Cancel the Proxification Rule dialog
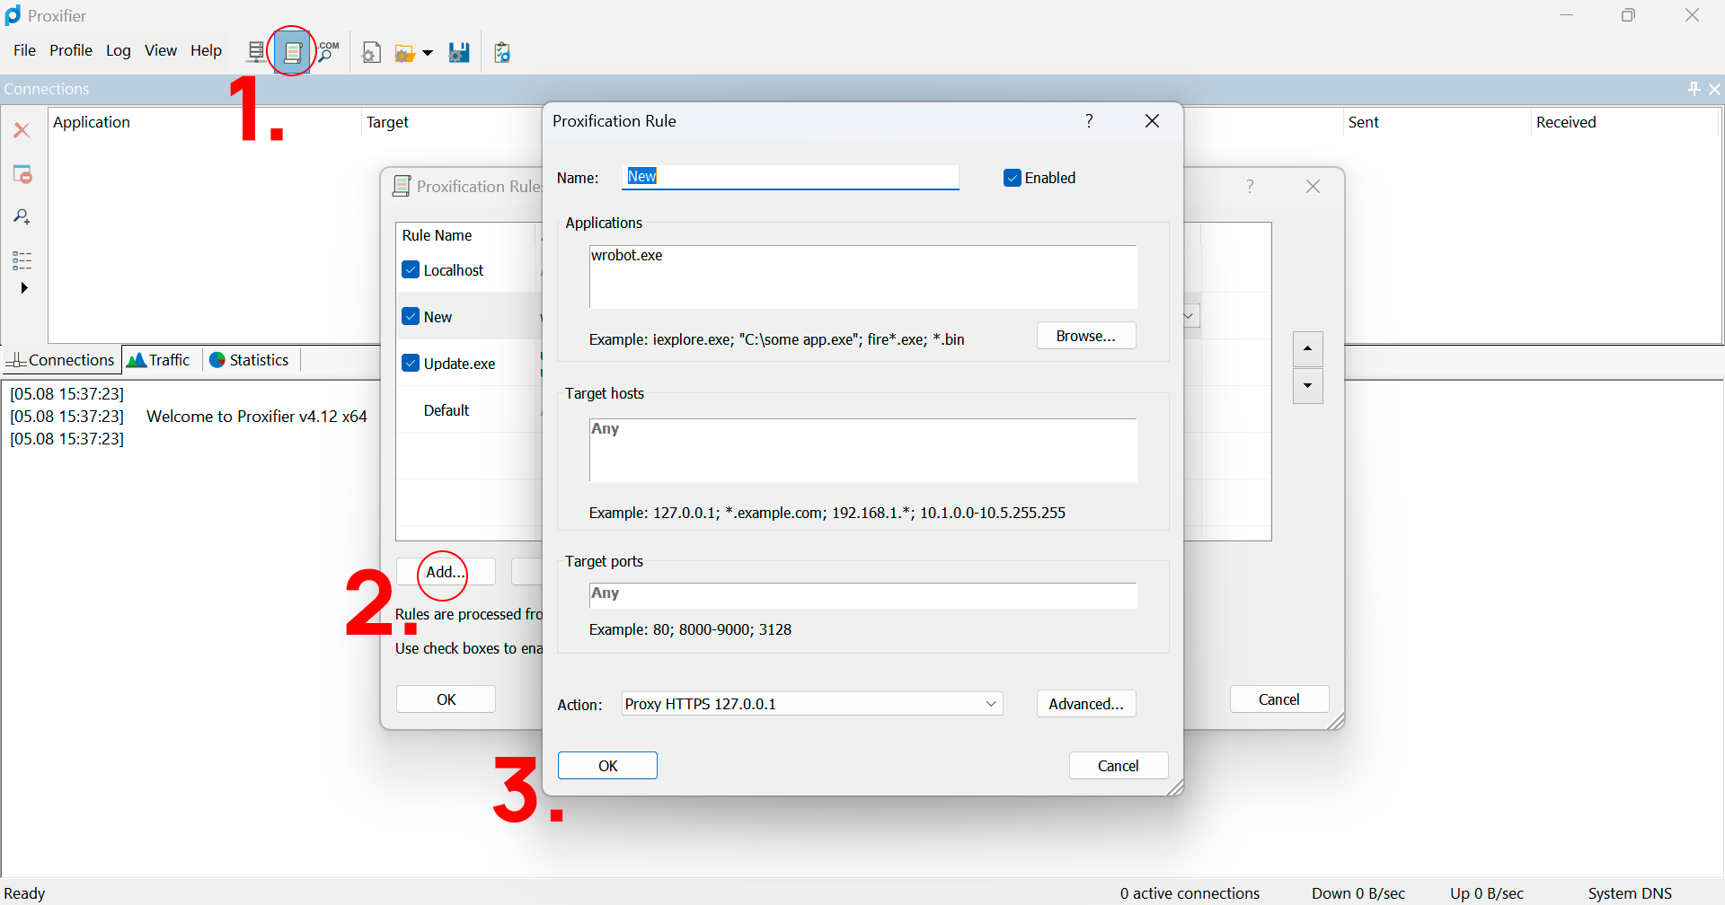 coord(1119,766)
